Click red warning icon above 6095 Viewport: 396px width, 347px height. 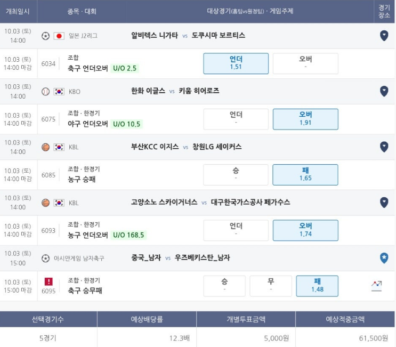[x=49, y=281]
